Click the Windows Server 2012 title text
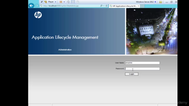Image resolution: width=189 pixels, height=106 pixels. click(145, 2)
